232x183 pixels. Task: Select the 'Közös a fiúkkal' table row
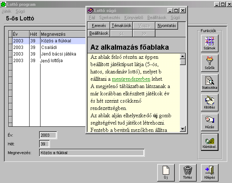tap(49, 41)
